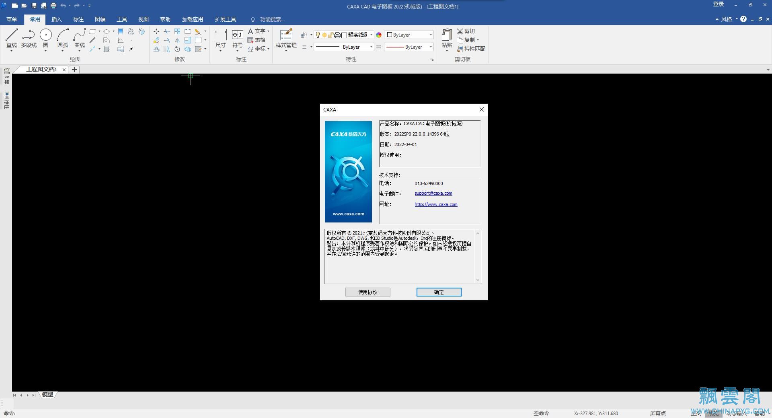Image resolution: width=772 pixels, height=418 pixels.
Task: Click the scrollbar down arrow in copyright text box
Action: [x=478, y=280]
